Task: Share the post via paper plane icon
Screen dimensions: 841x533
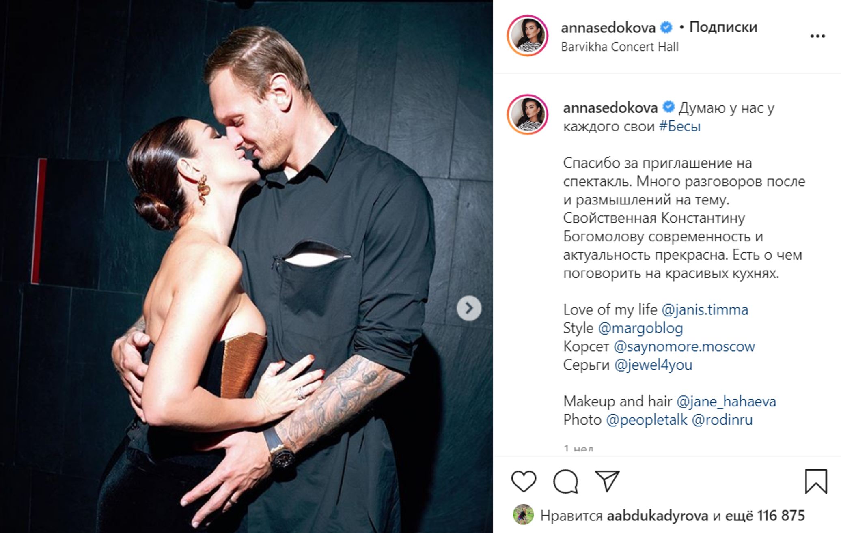Action: [607, 481]
